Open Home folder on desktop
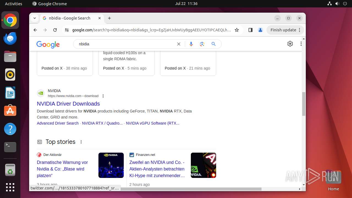352x198 pixels. (333, 180)
